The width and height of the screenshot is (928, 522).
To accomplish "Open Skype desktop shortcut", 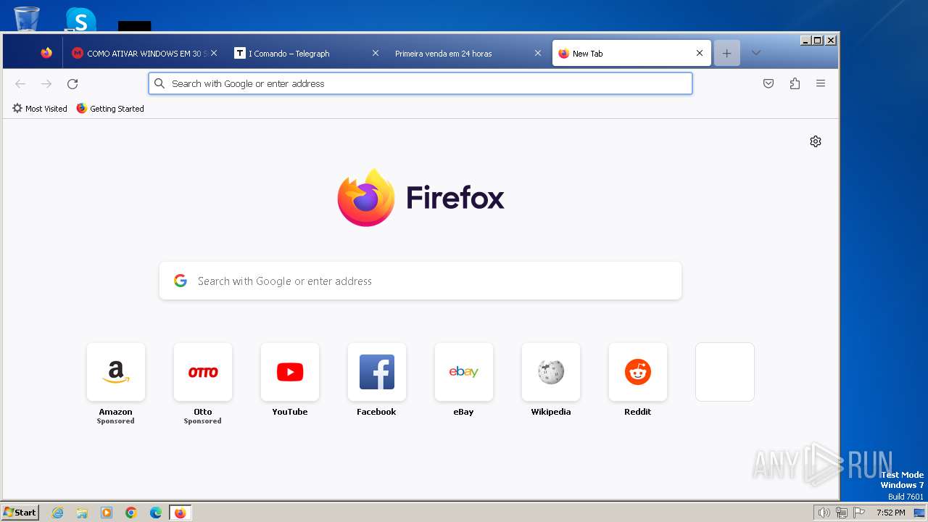I will (80, 20).
